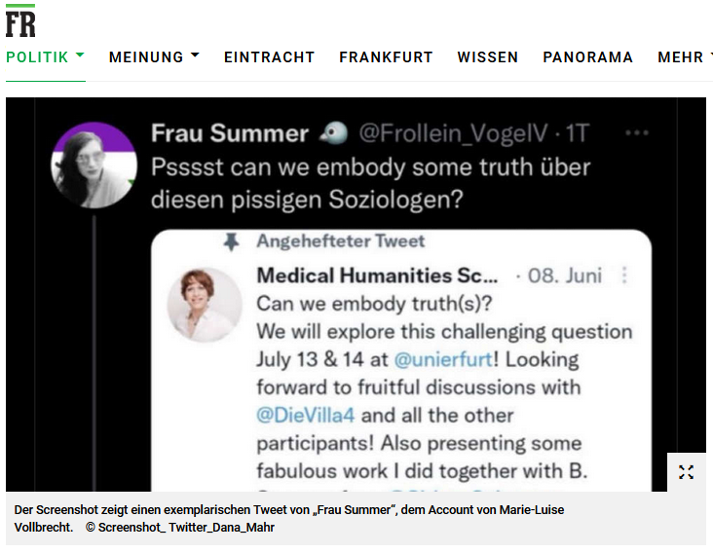Click the three-dot menu on Frau Summer tweet
This screenshot has width=713, height=553.
click(x=637, y=133)
